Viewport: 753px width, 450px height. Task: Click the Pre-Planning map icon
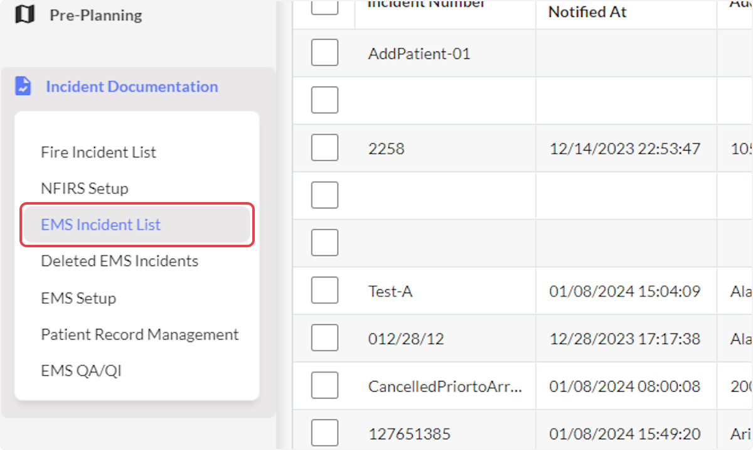(x=24, y=14)
